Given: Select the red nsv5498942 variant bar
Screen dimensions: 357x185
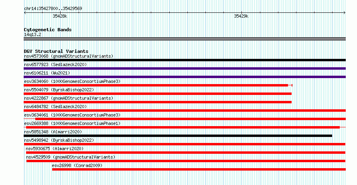Looking at the screenshot, I should tap(185, 144).
